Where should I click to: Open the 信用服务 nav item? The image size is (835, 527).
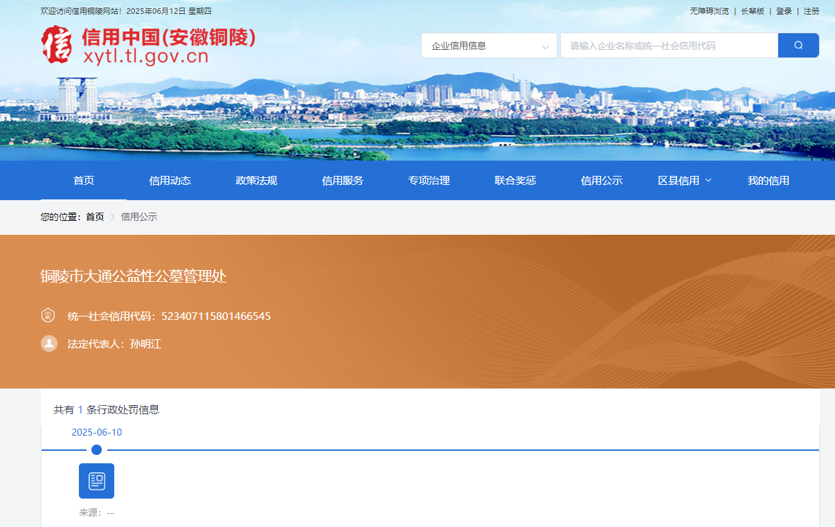(x=343, y=181)
